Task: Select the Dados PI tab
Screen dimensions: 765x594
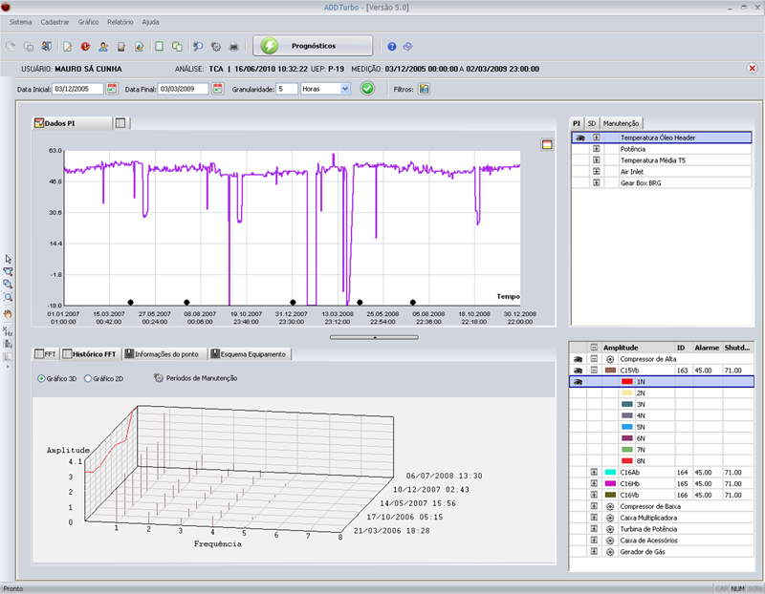Action: click(x=73, y=123)
